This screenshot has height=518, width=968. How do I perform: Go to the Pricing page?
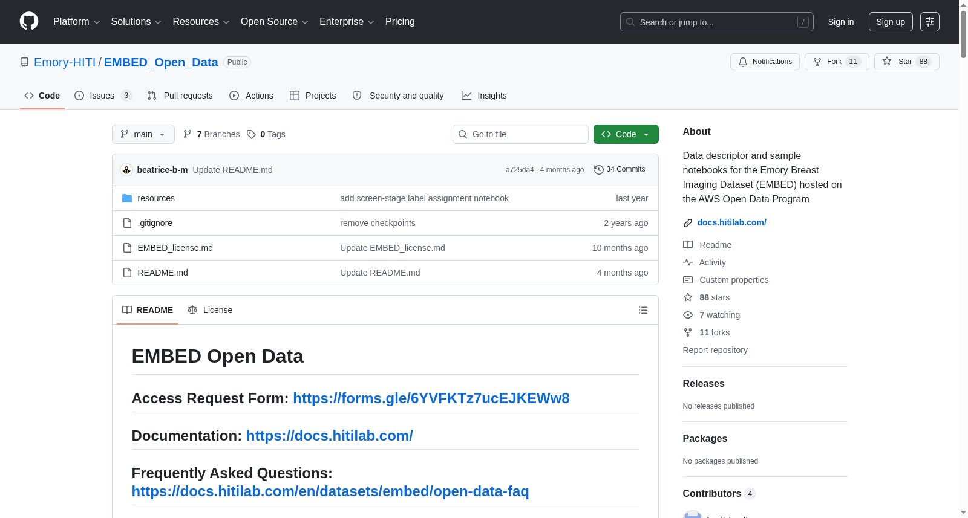[400, 22]
